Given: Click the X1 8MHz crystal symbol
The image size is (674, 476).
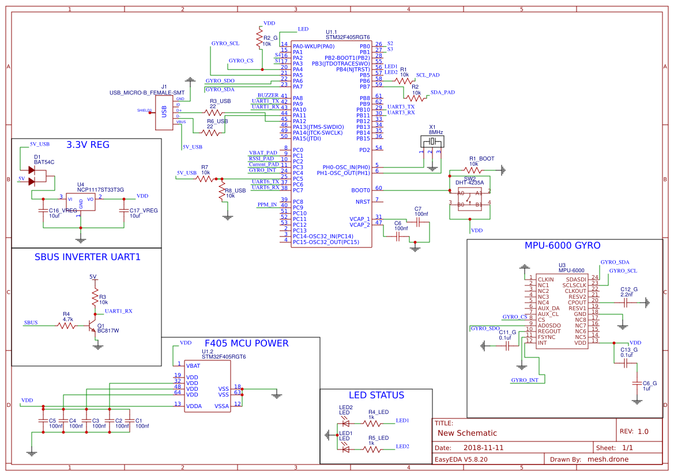Looking at the screenshot, I should (x=432, y=141).
